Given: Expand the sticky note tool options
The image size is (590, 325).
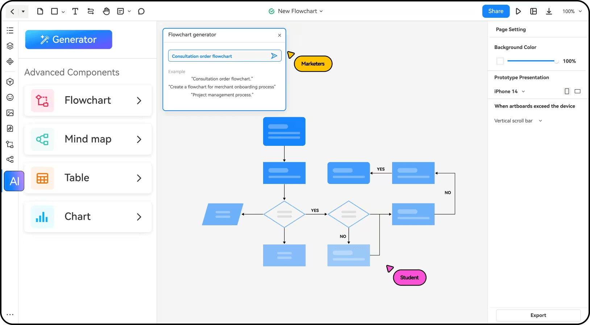Looking at the screenshot, I should 129,12.
